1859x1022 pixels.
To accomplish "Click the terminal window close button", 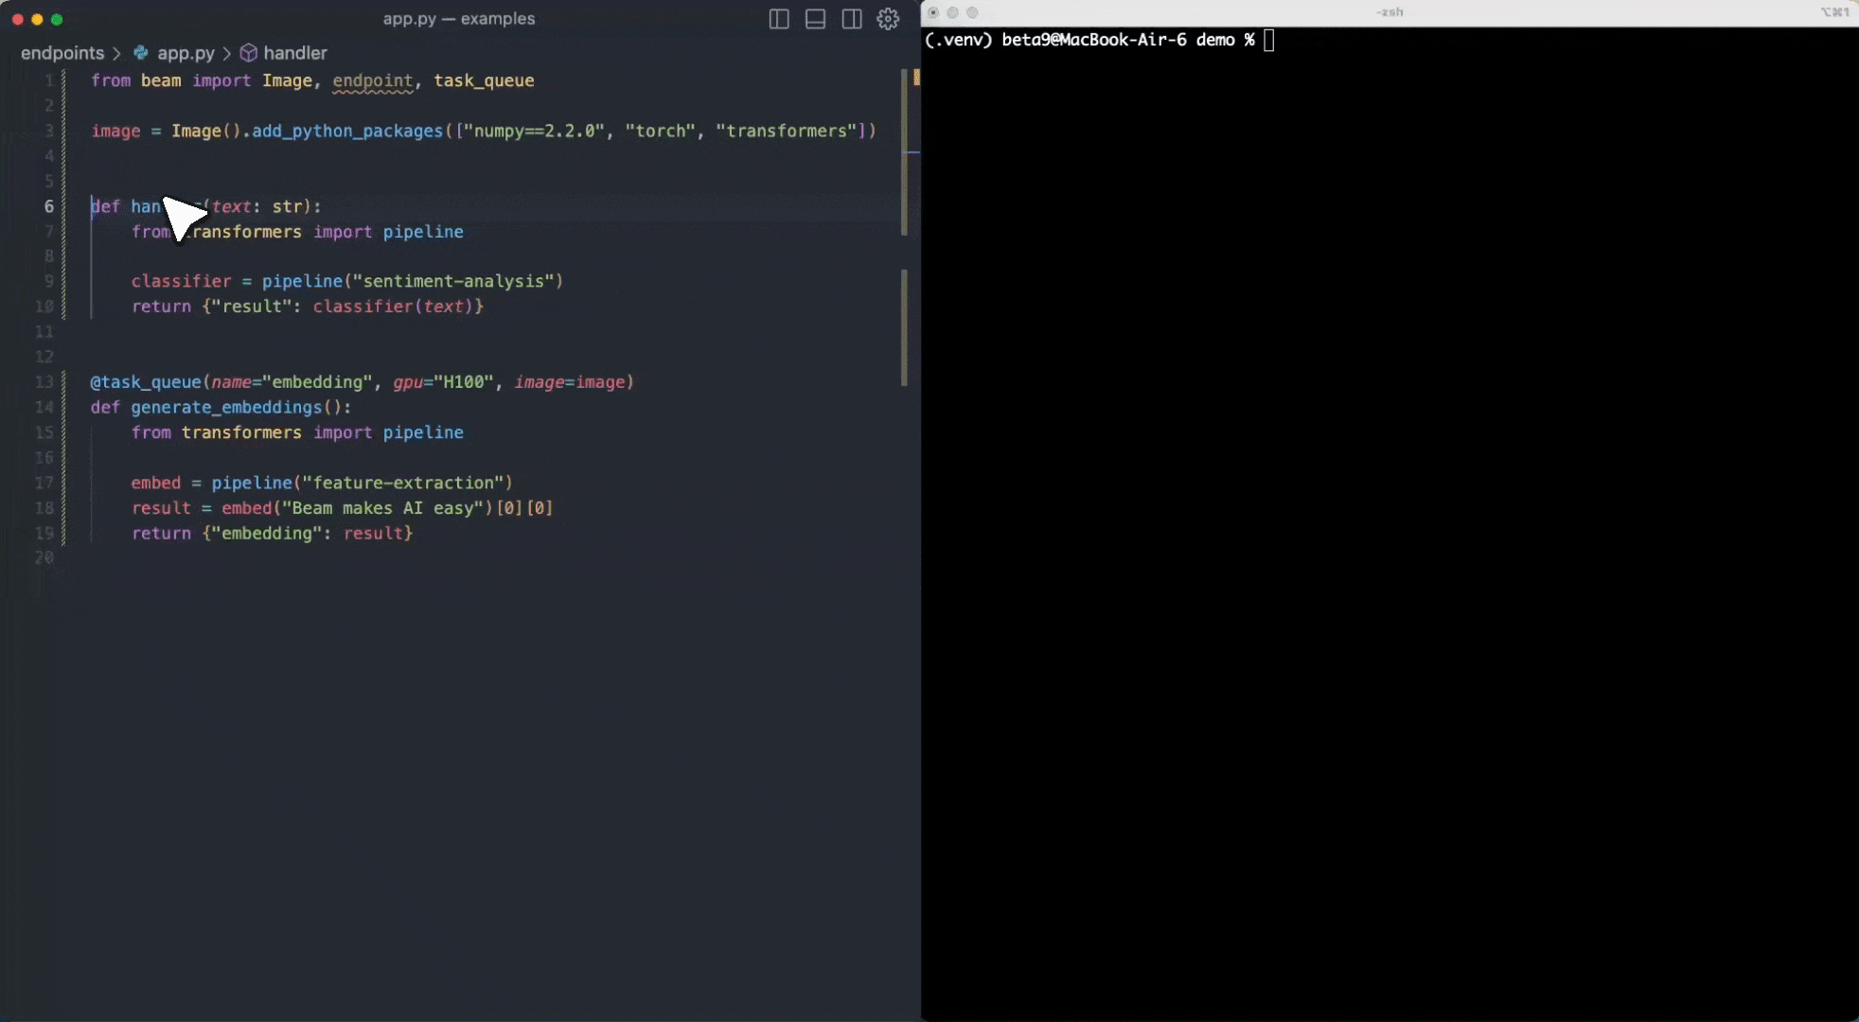I will pyautogui.click(x=933, y=12).
